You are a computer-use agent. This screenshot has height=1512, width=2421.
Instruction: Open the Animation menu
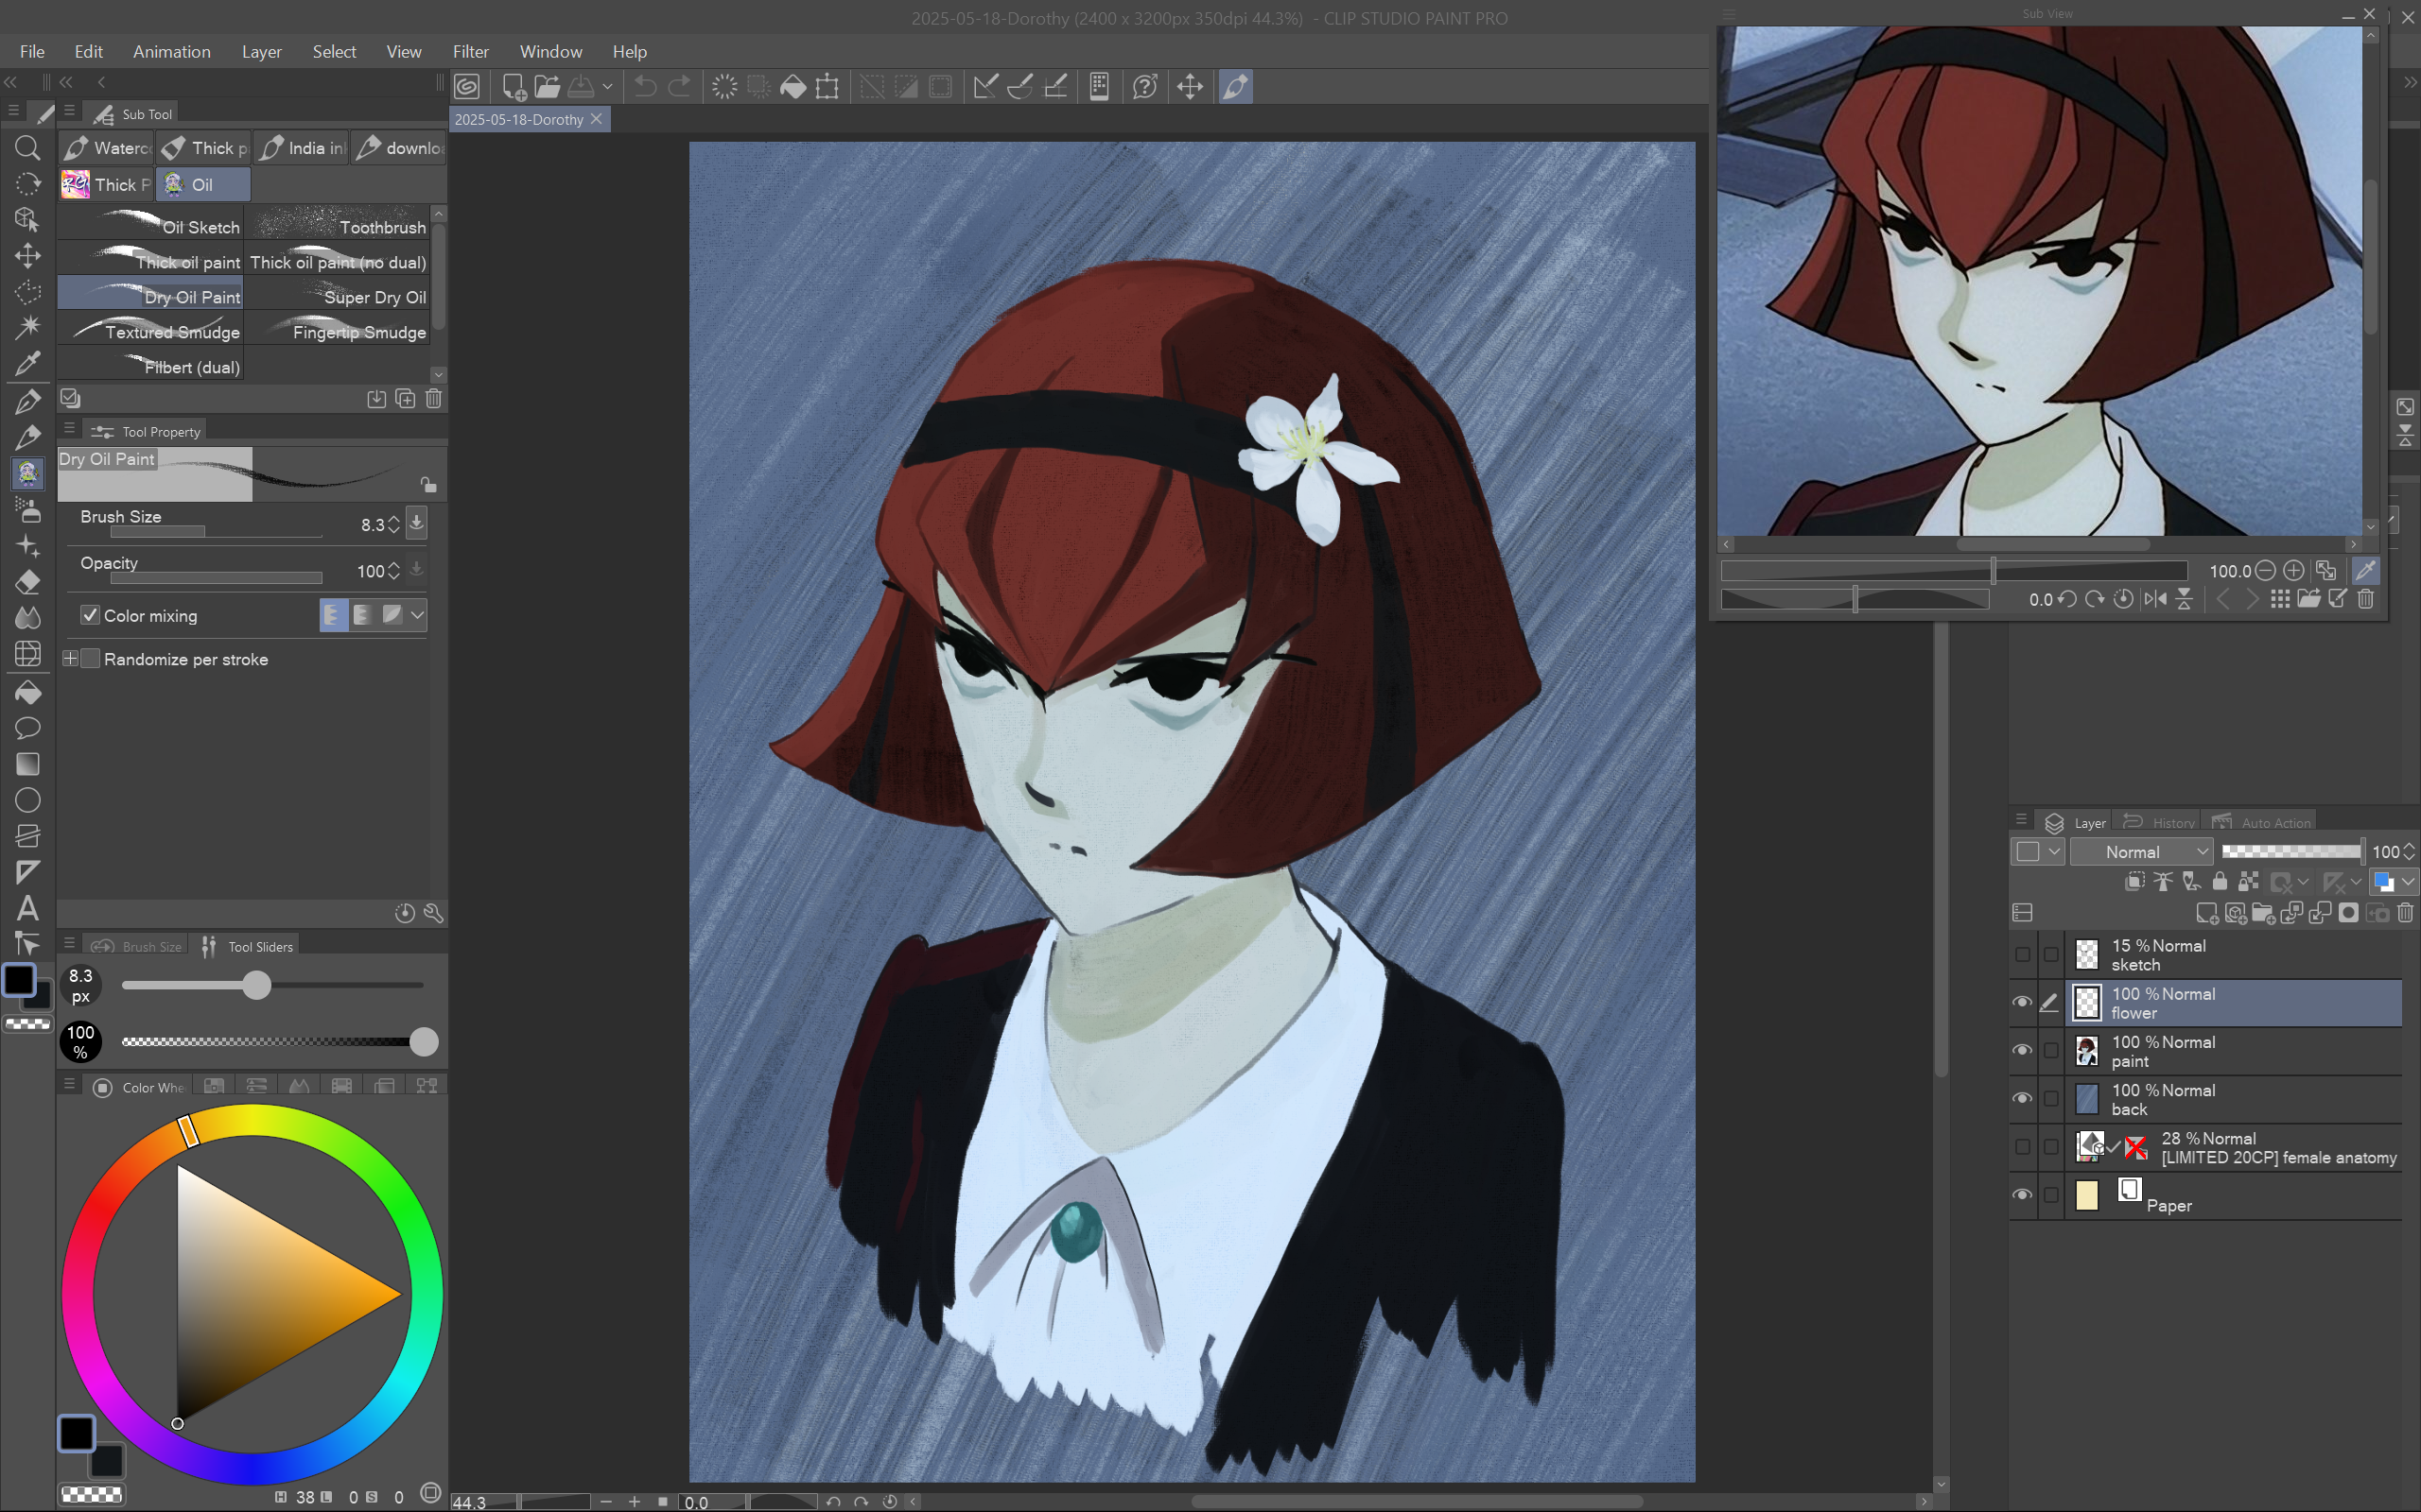coord(172,51)
